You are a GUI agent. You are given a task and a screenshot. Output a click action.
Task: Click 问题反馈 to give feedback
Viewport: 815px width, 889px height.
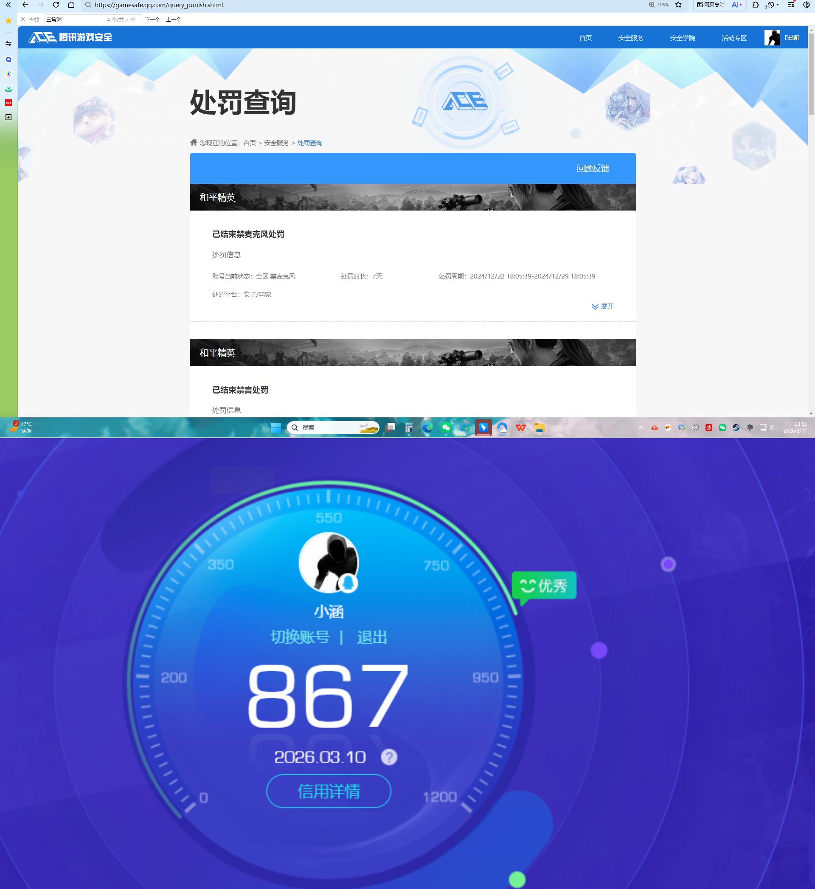tap(592, 169)
